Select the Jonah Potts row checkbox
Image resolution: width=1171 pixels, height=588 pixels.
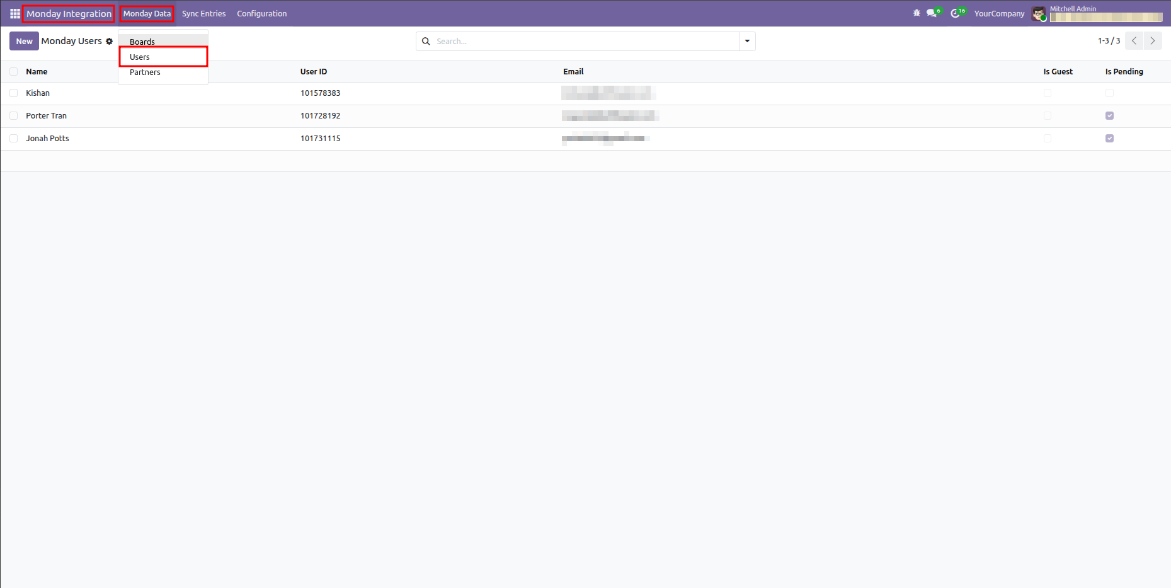(14, 139)
